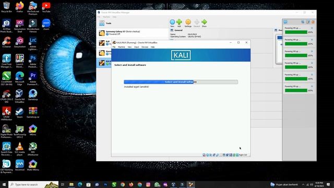The height and width of the screenshot is (188, 334).
Task: Open Zoom desktop shortcut
Action: [x=46, y=25]
